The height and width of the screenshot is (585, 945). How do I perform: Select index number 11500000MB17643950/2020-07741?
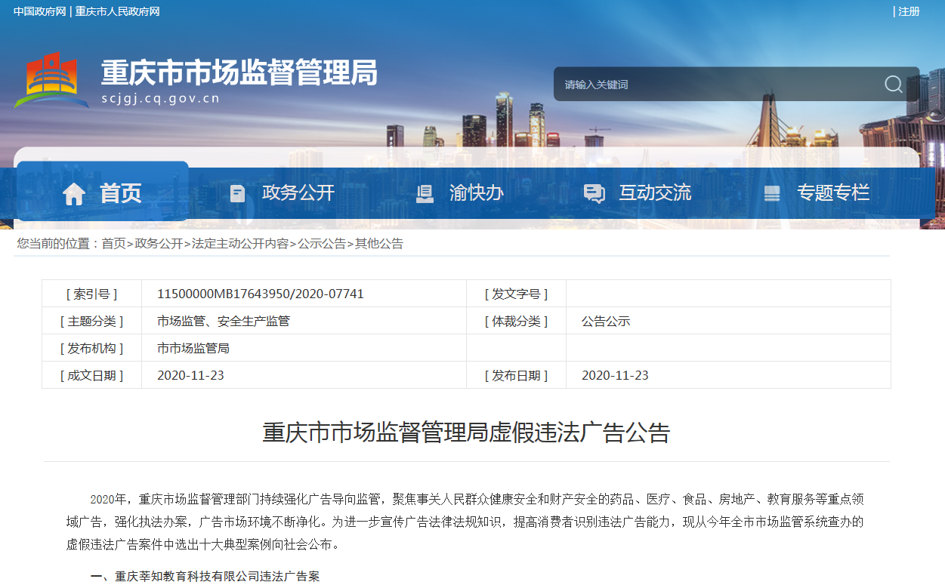pos(261,294)
